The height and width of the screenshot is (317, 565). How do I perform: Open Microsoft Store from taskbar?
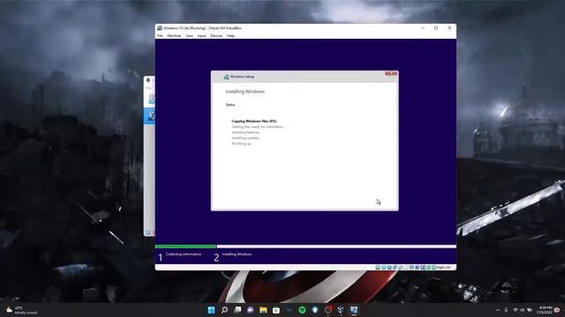(x=276, y=310)
